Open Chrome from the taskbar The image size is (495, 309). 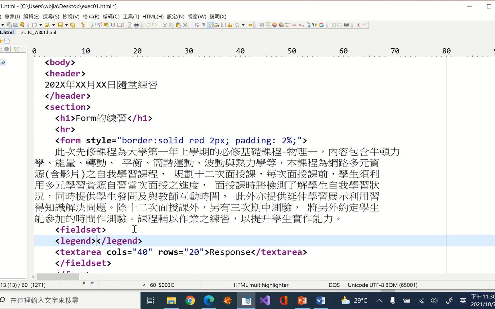tap(190, 300)
